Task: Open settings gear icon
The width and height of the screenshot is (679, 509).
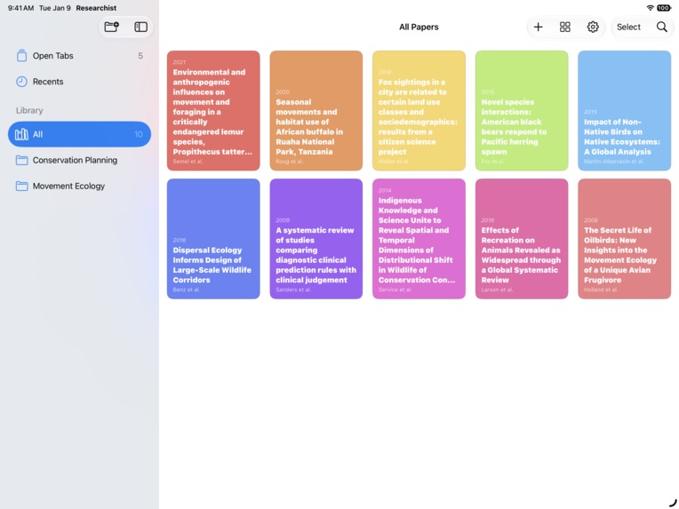Action: pyautogui.click(x=593, y=27)
